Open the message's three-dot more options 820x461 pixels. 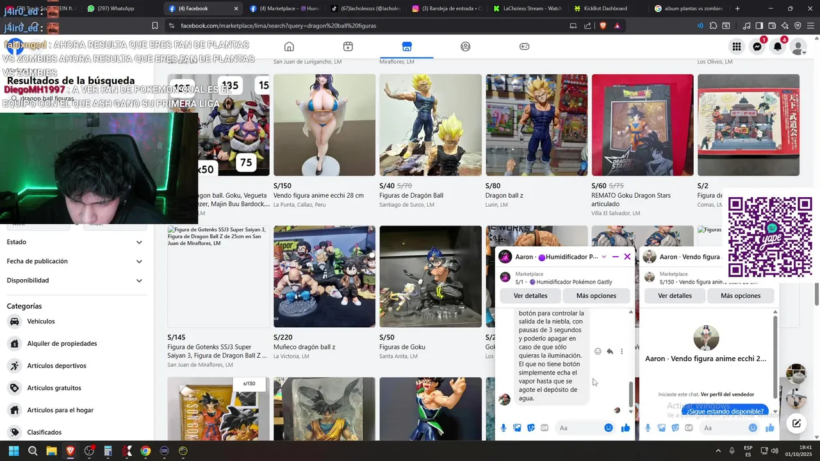click(x=621, y=352)
